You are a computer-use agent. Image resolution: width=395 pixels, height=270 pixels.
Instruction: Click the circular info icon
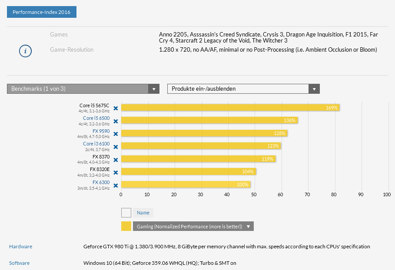pyautogui.click(x=26, y=51)
